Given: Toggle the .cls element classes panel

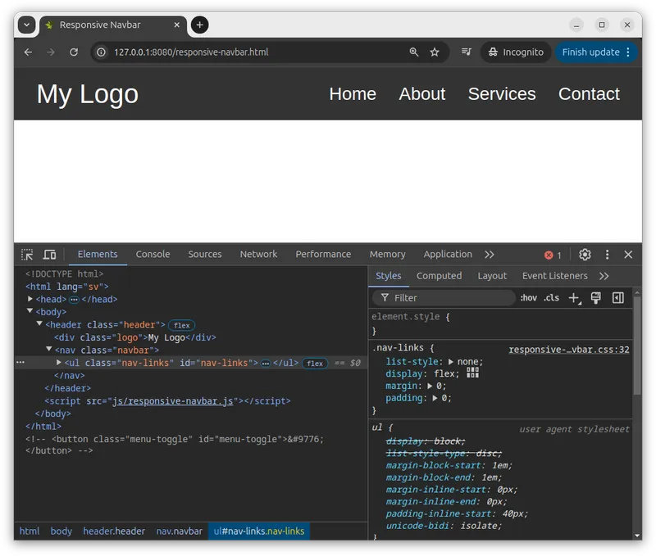Looking at the screenshot, I should [552, 298].
